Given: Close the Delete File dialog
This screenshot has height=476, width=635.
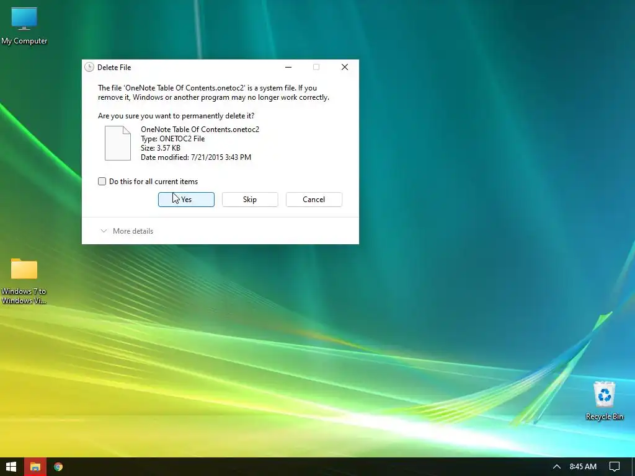Looking at the screenshot, I should (x=345, y=67).
